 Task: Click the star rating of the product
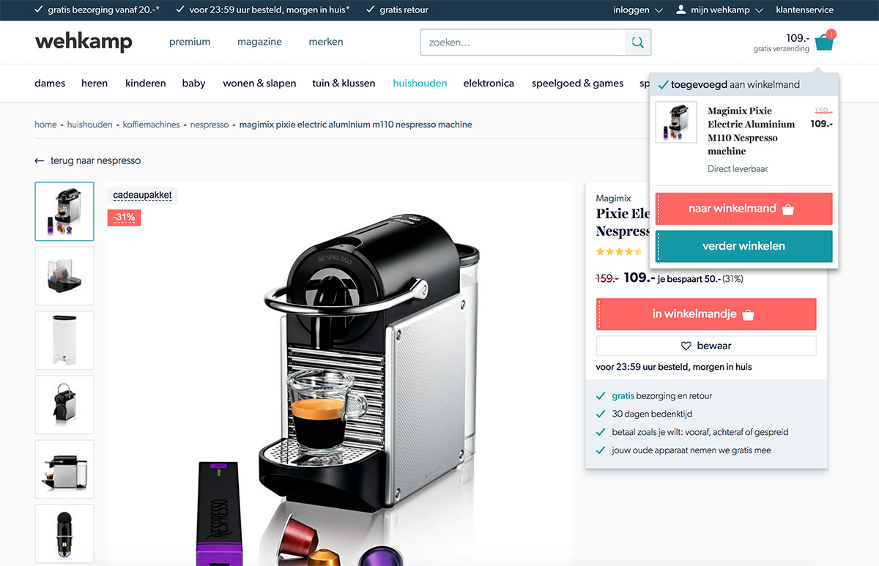point(619,251)
